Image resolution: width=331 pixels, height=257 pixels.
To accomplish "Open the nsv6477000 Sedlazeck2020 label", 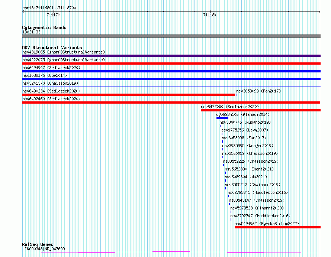I will [x=230, y=107].
